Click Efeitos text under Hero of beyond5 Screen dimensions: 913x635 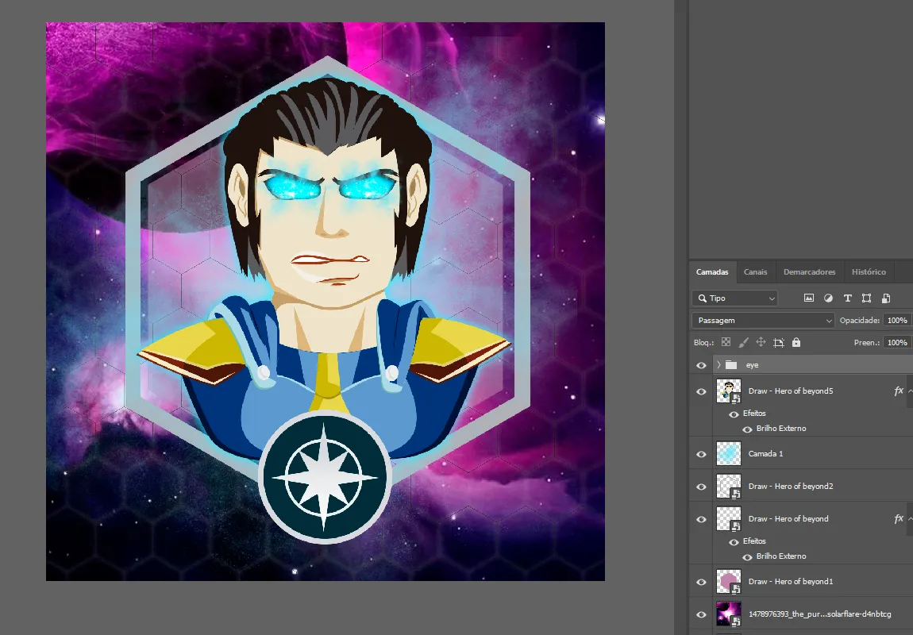click(x=754, y=414)
